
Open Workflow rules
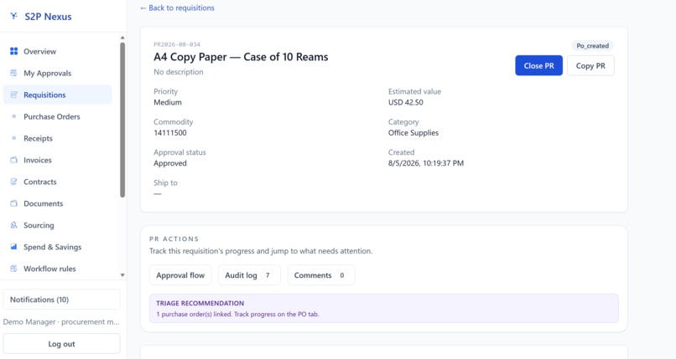click(57, 269)
